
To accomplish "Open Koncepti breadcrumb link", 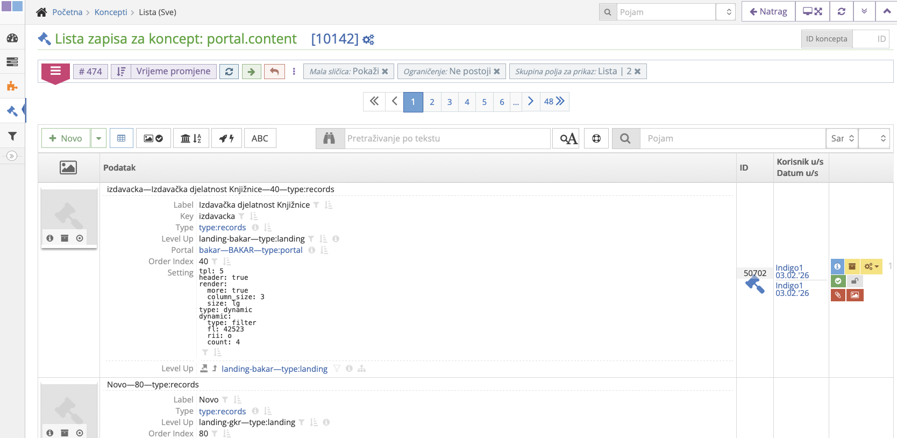I will (111, 12).
